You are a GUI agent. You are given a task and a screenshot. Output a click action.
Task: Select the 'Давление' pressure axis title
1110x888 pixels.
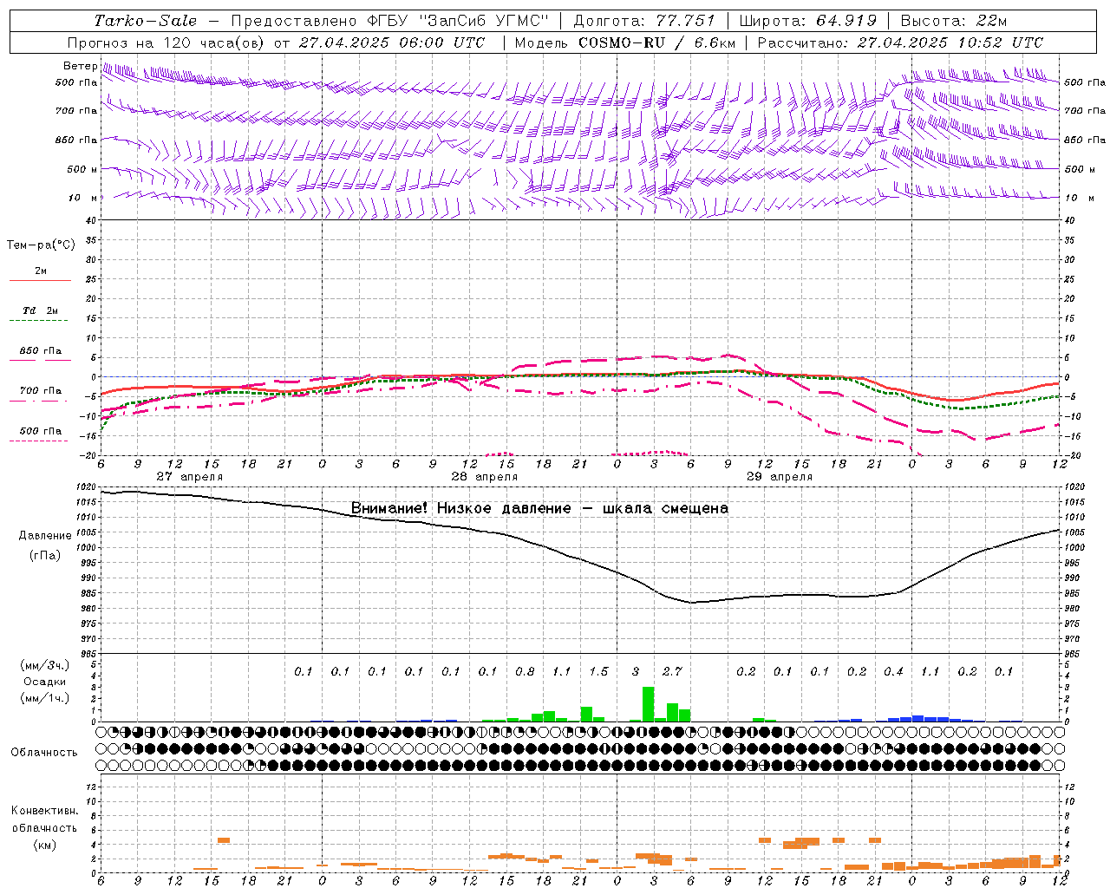(45, 536)
